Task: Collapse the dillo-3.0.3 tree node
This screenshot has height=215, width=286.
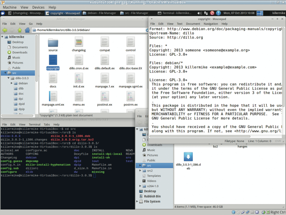Action: click(x=8, y=78)
